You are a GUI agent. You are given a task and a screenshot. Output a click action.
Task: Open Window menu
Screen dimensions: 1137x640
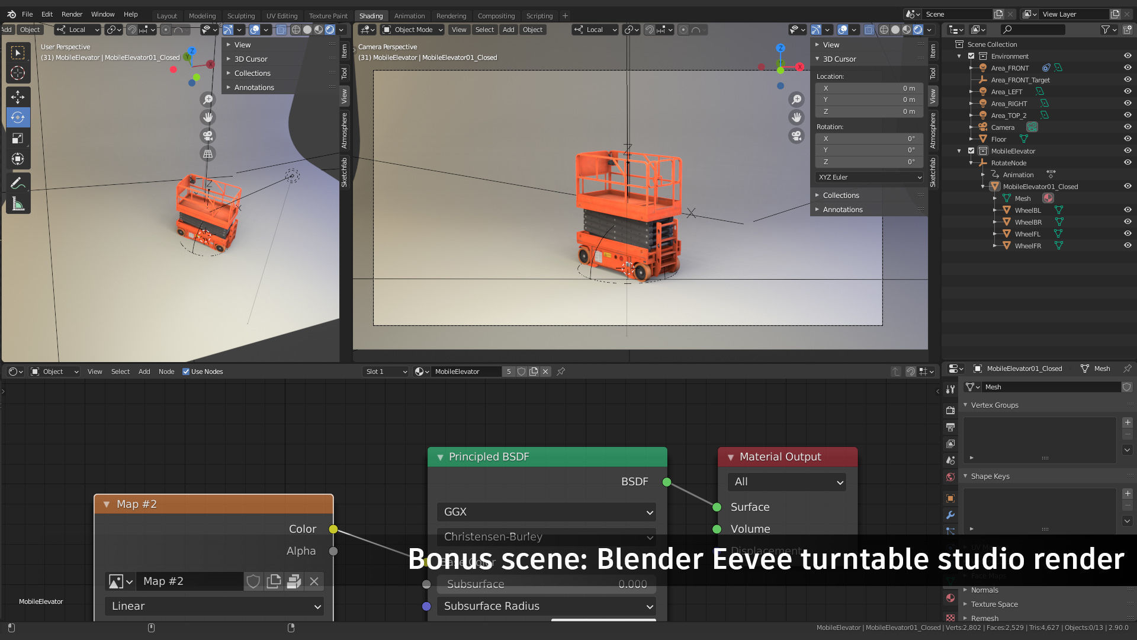102,14
